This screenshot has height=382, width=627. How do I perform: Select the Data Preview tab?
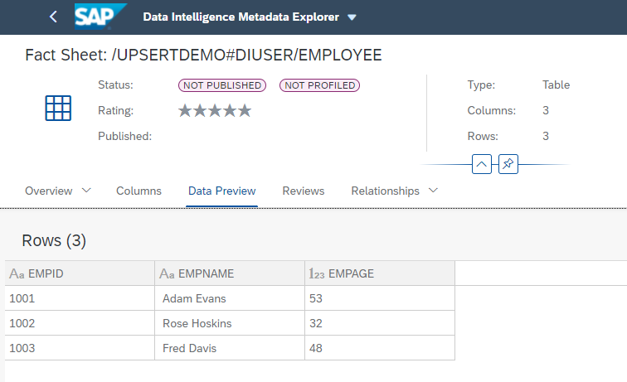221,191
